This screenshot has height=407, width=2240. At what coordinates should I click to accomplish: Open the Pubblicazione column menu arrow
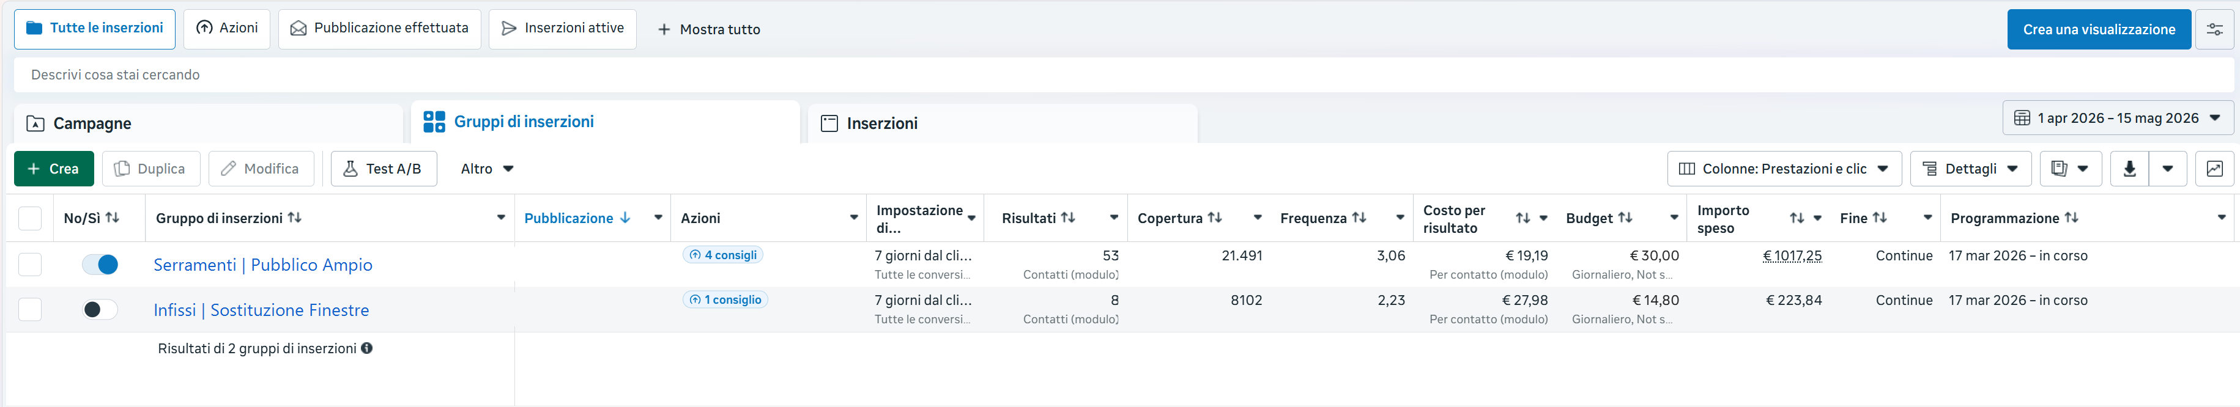658,218
